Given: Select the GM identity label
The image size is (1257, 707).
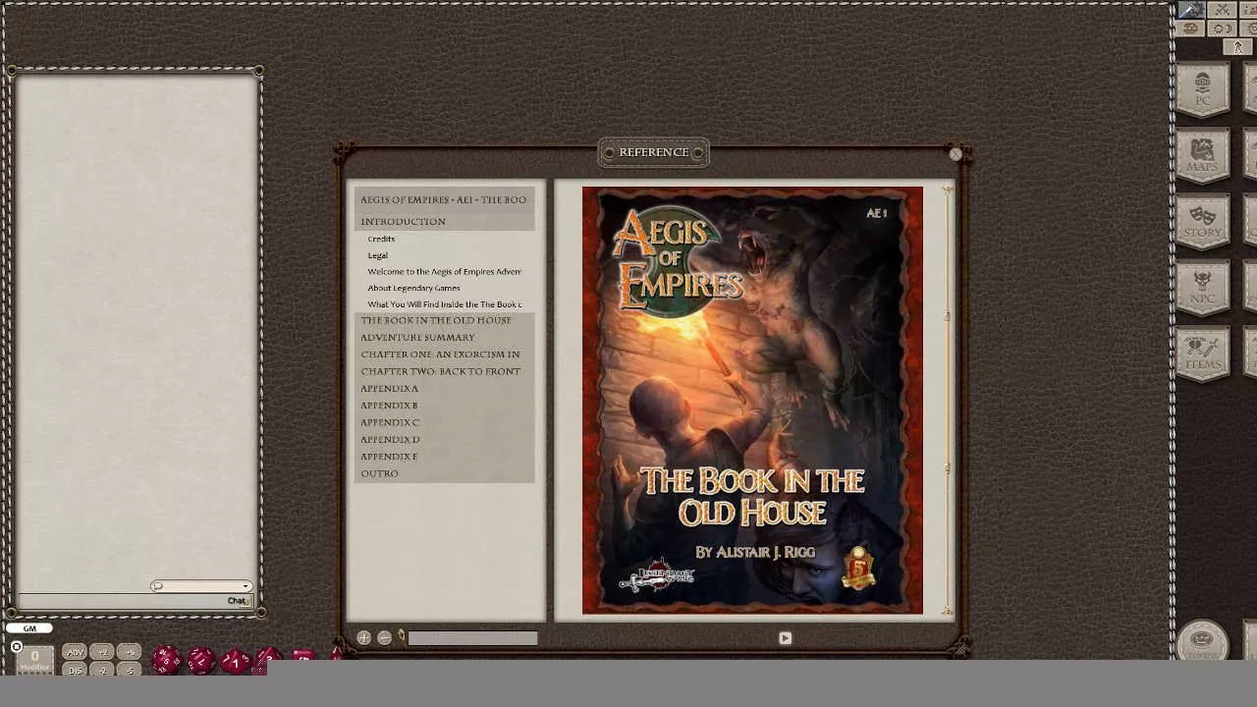Looking at the screenshot, I should (x=29, y=628).
